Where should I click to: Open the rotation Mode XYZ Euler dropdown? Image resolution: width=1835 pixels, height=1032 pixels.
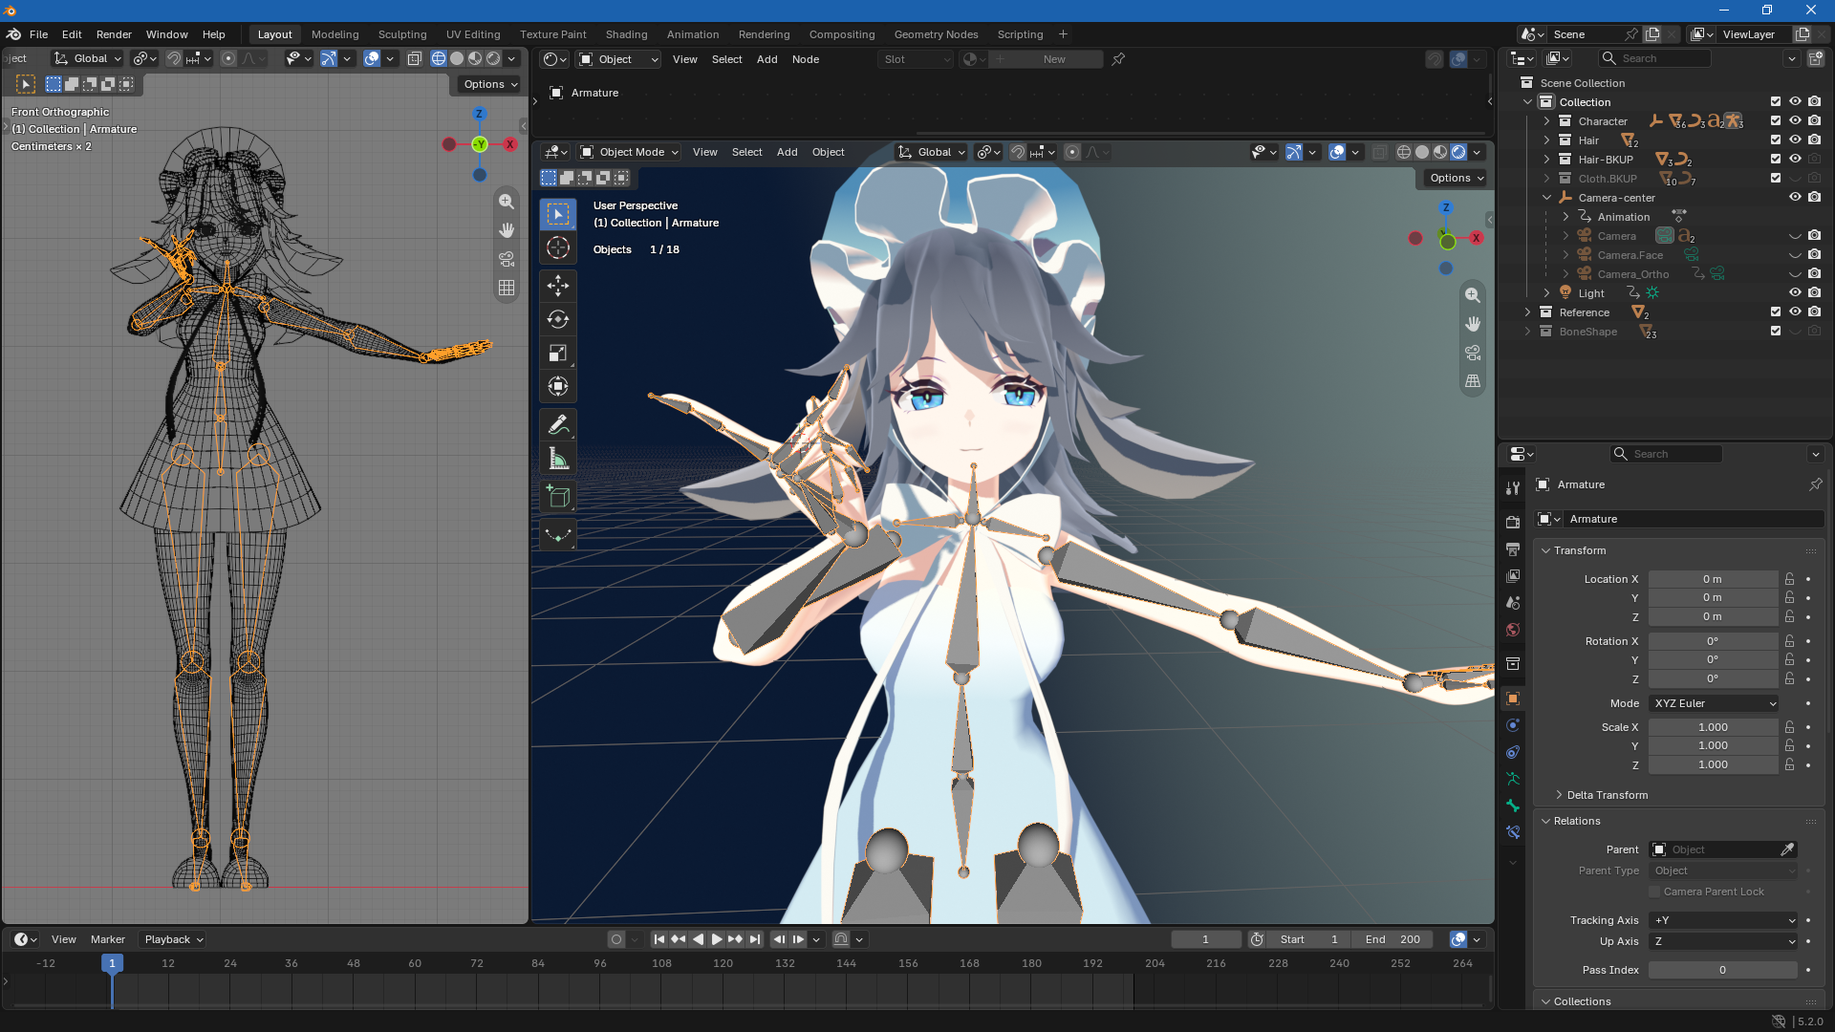pyautogui.click(x=1715, y=703)
